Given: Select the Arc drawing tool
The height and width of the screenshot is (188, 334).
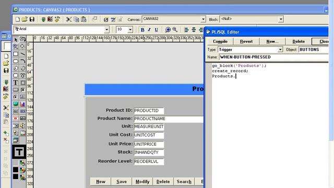Looking at the screenshot, I should (22, 61).
